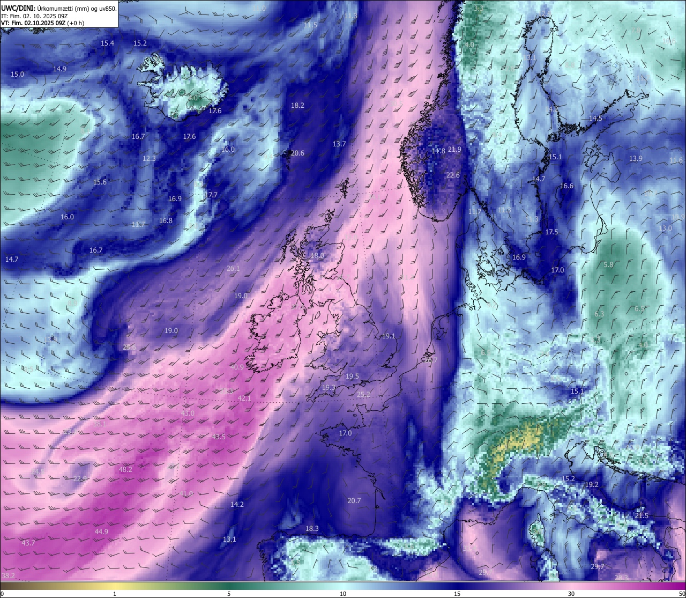
Task: Click the map value '16.6'
Action: [566, 186]
